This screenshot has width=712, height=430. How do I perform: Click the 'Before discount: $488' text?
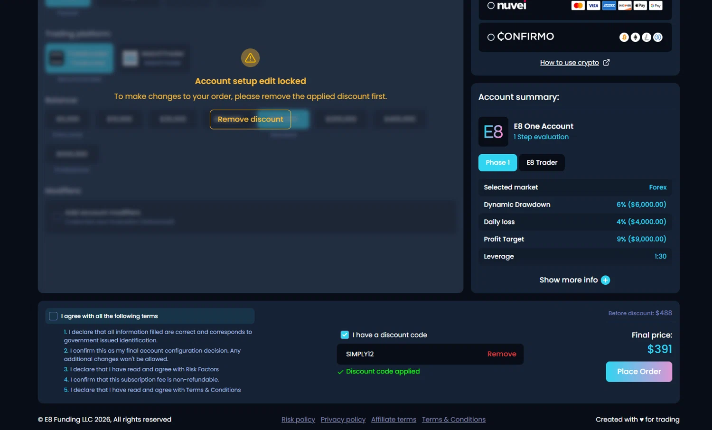click(x=640, y=313)
